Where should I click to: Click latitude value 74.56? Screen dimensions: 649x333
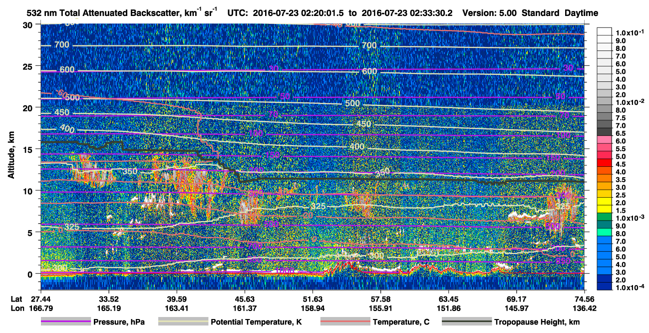coord(584,299)
